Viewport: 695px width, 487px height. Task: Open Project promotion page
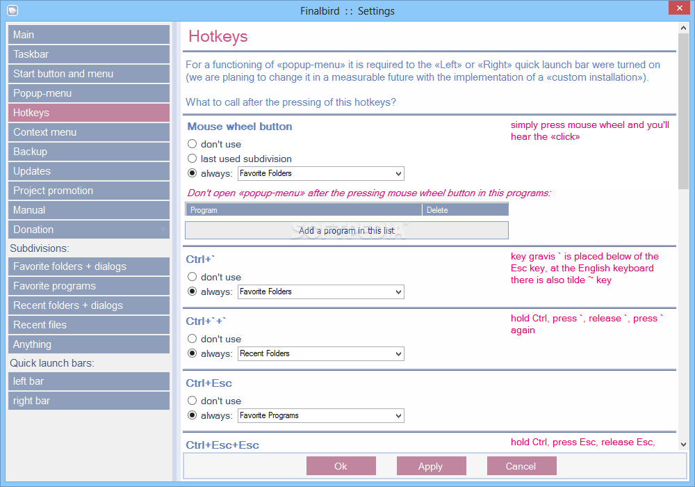[x=89, y=191]
